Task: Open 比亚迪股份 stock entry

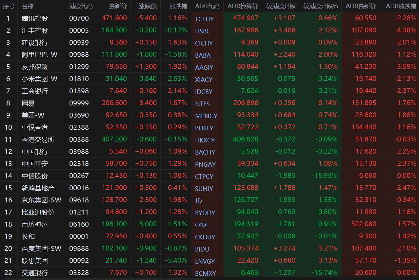Action: (34, 212)
